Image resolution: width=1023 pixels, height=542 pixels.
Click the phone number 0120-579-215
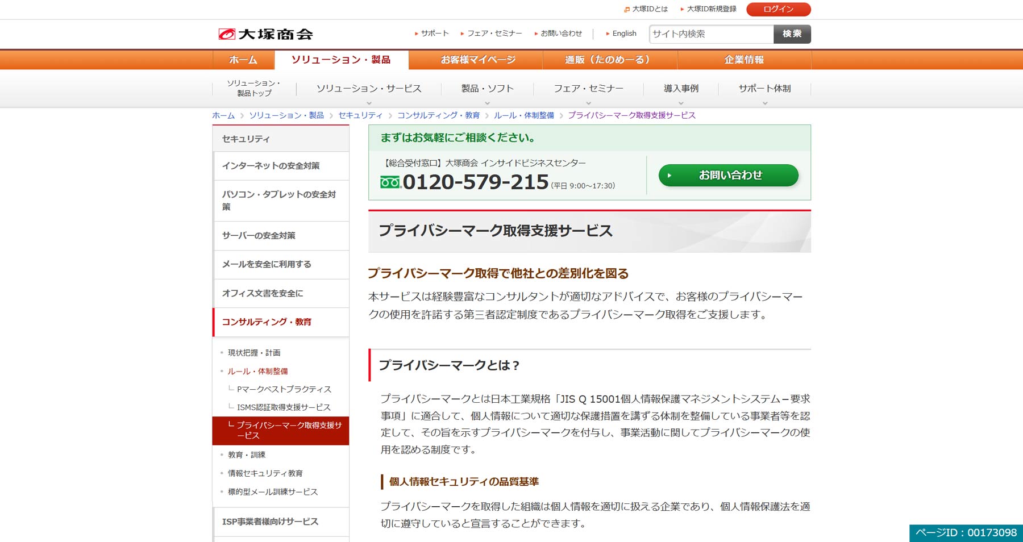[x=476, y=182]
